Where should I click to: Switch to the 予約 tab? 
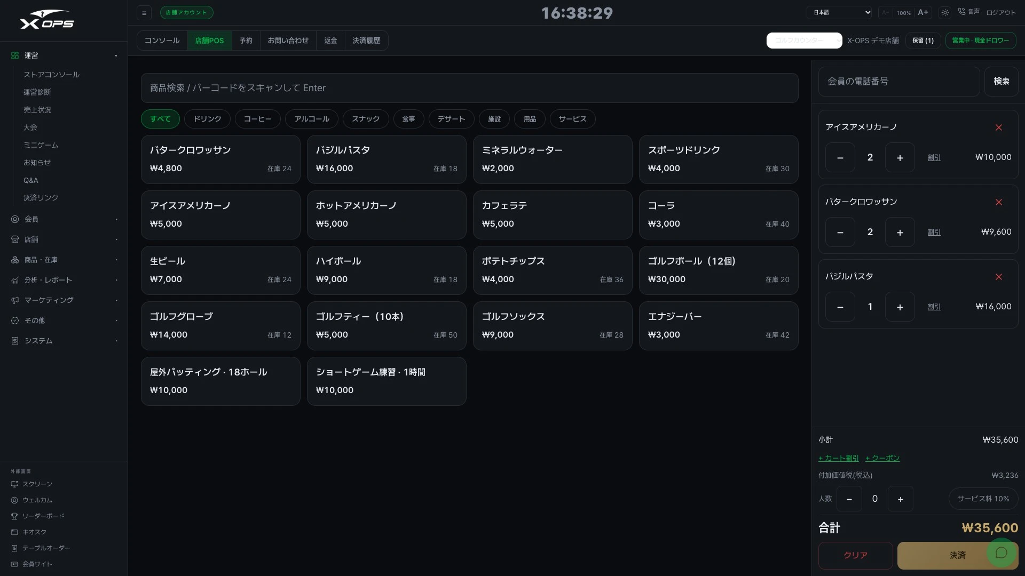(x=246, y=41)
